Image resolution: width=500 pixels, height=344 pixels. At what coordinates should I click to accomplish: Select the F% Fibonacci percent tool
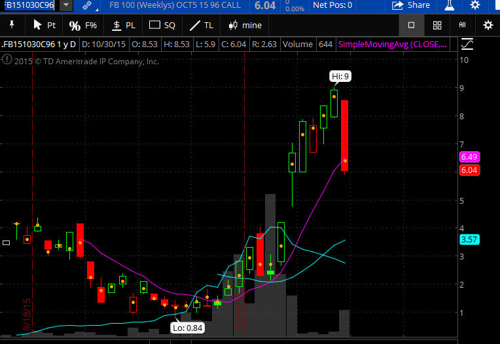point(82,26)
